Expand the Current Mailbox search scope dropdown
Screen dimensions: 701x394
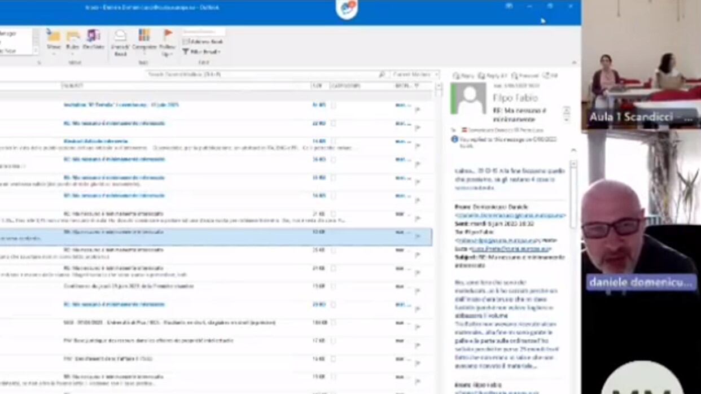415,75
